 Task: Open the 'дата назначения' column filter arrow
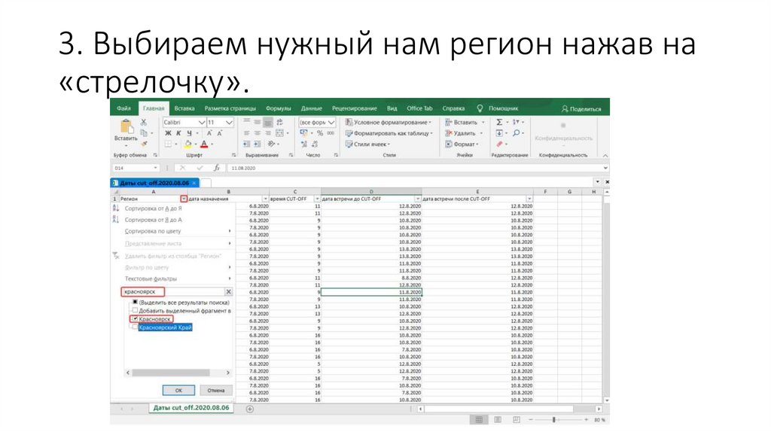click(266, 199)
